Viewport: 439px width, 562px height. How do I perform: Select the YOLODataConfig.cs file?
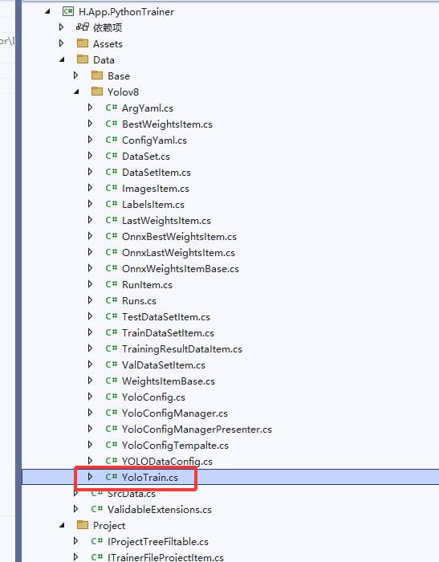point(167,462)
